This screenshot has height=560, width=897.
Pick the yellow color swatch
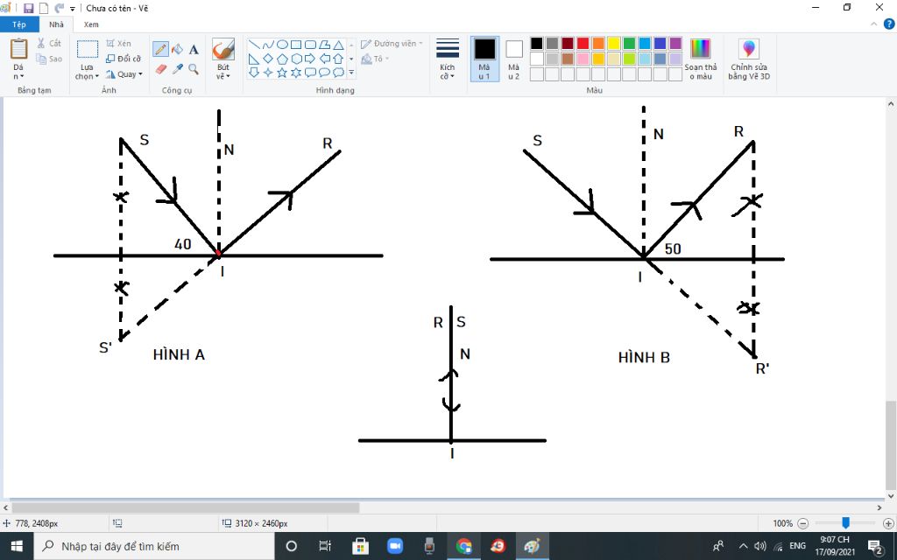(614, 44)
